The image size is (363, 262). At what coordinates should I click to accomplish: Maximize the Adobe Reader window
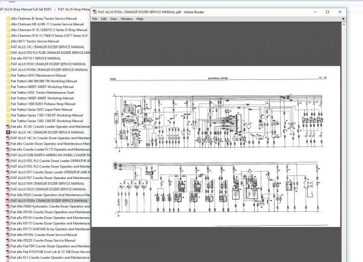pos(327,12)
